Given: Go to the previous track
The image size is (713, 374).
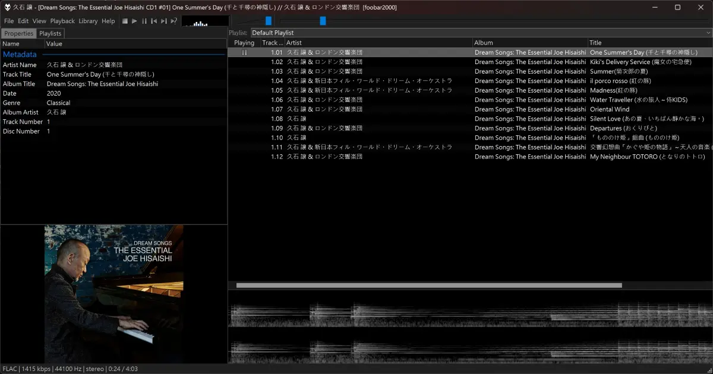Looking at the screenshot, I should point(154,21).
